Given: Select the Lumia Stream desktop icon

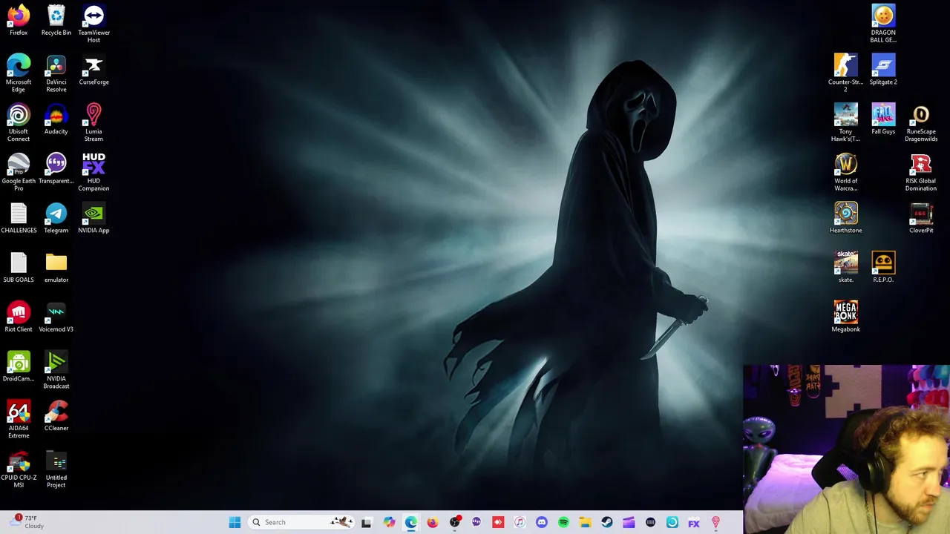Looking at the screenshot, I should point(94,123).
